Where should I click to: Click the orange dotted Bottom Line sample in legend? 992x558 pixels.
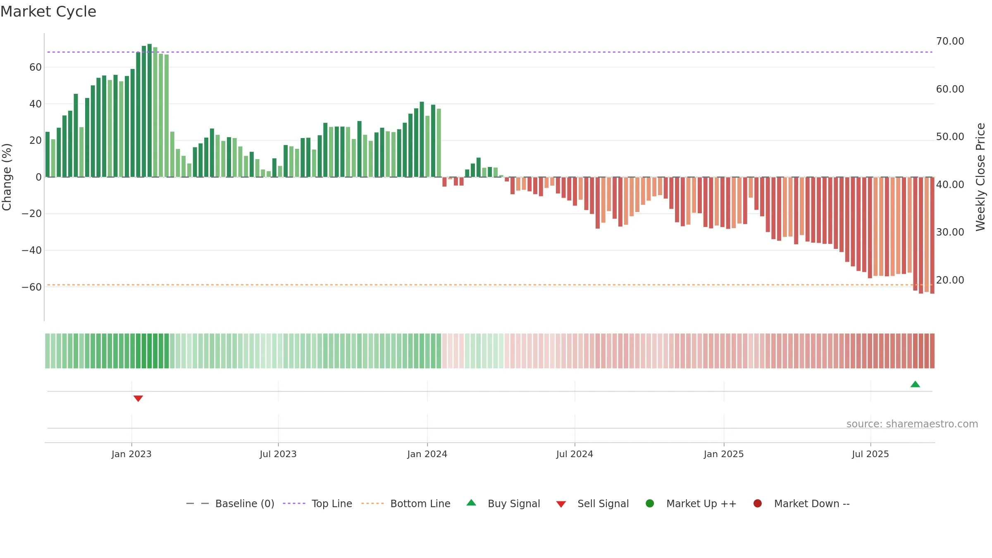[x=372, y=503]
